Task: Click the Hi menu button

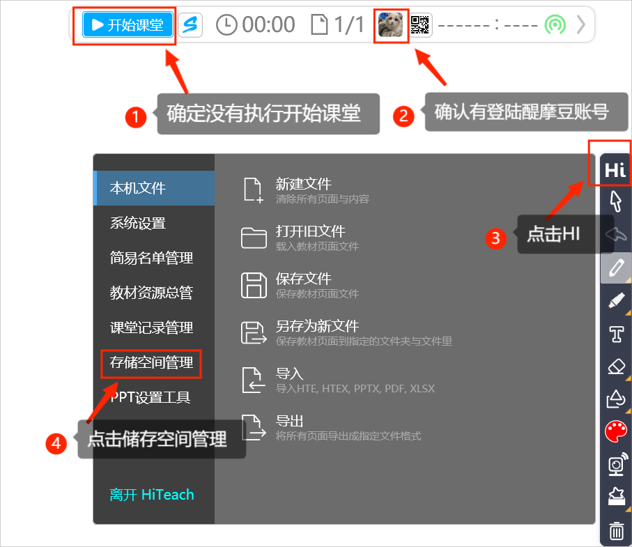Action: pyautogui.click(x=615, y=169)
